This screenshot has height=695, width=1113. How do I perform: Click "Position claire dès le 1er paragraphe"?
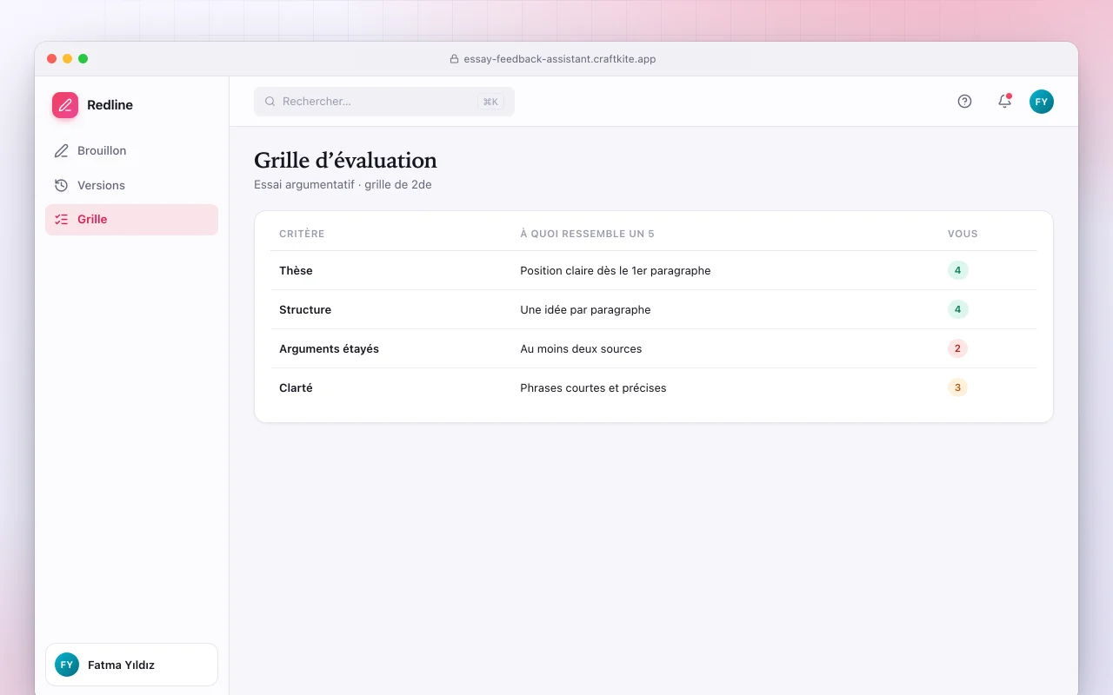pos(616,270)
